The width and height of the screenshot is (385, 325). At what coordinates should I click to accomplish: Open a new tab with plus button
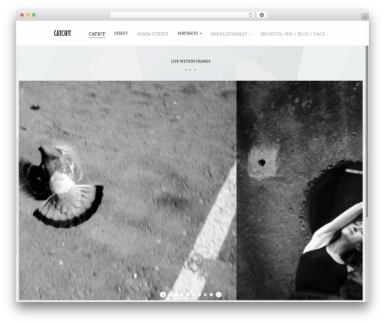coord(365,17)
